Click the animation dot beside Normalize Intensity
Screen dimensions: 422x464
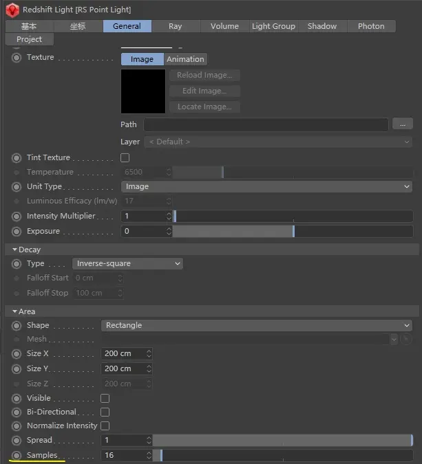(17, 426)
